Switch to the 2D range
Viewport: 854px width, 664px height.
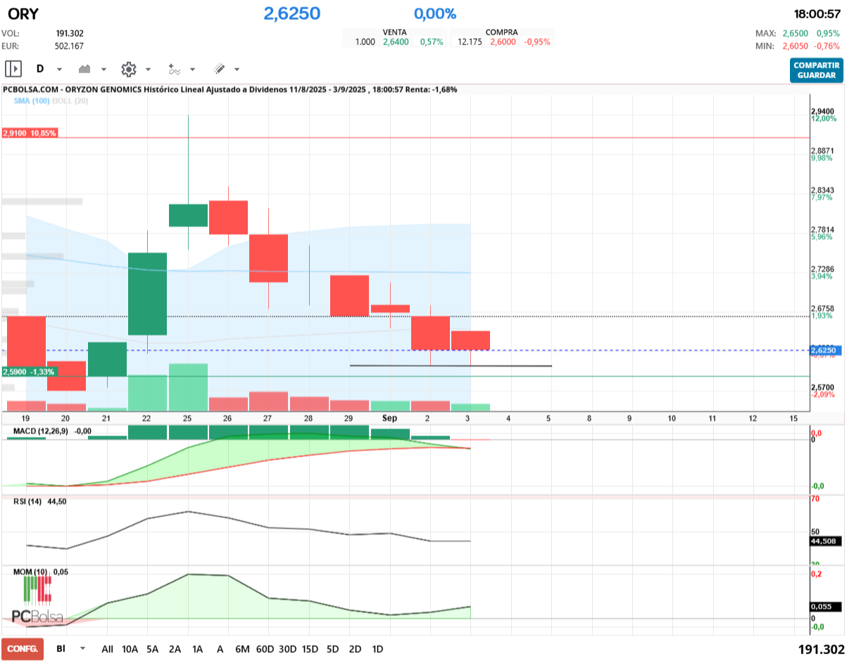click(355, 649)
